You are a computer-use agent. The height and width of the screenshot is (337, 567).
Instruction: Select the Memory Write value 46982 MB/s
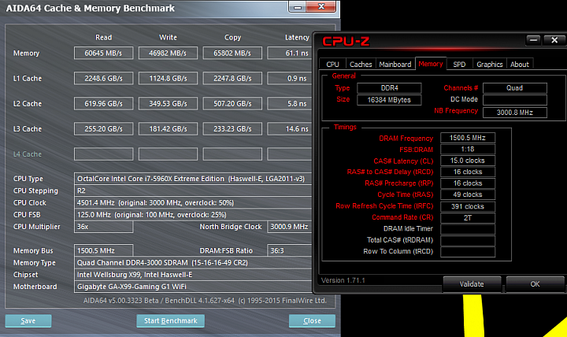point(168,54)
